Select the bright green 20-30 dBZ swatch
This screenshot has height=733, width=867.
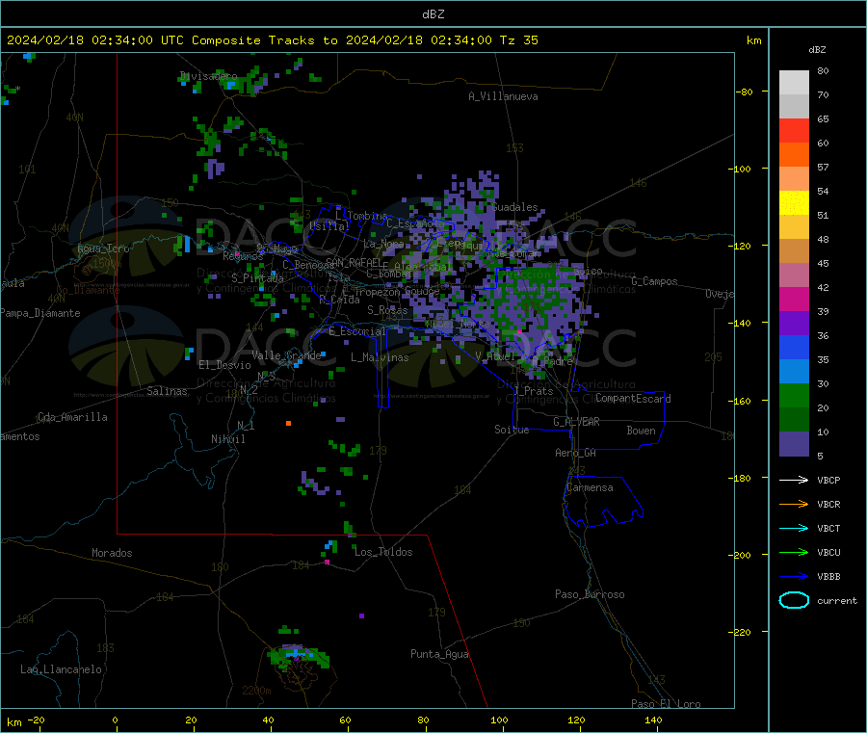794,395
